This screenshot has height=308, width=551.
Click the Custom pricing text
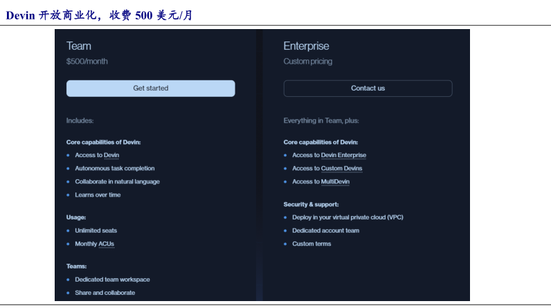coord(307,62)
